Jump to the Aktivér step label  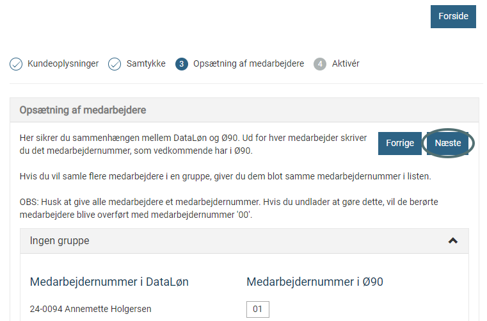[x=346, y=64]
